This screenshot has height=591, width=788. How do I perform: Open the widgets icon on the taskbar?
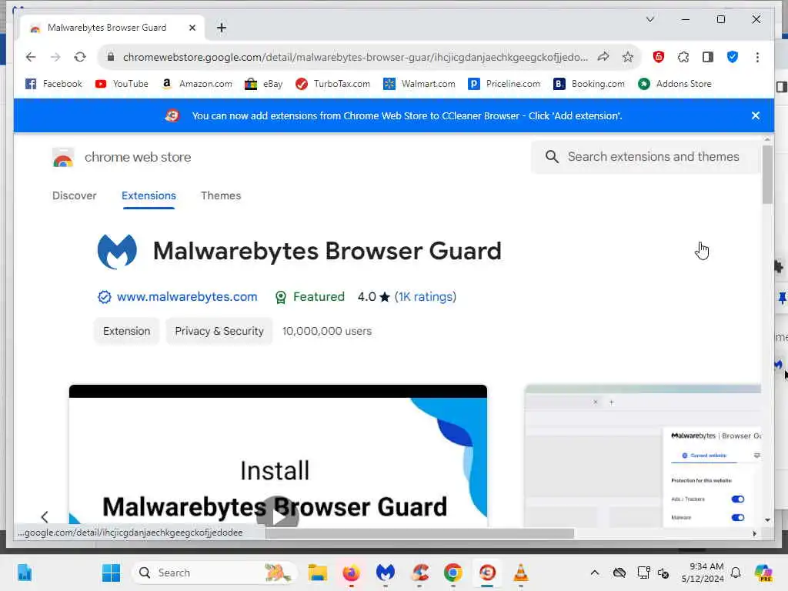pyautogui.click(x=24, y=573)
